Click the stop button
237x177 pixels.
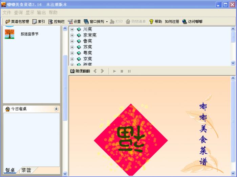122,71
